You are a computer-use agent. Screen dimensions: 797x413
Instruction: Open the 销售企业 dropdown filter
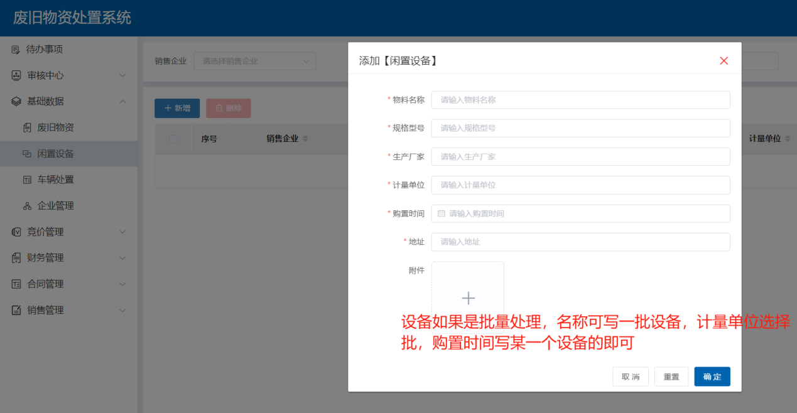click(x=254, y=61)
